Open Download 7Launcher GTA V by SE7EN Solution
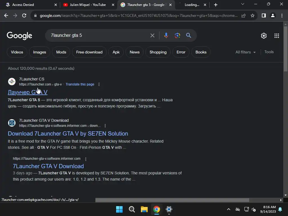The image size is (288, 216). (x=68, y=134)
